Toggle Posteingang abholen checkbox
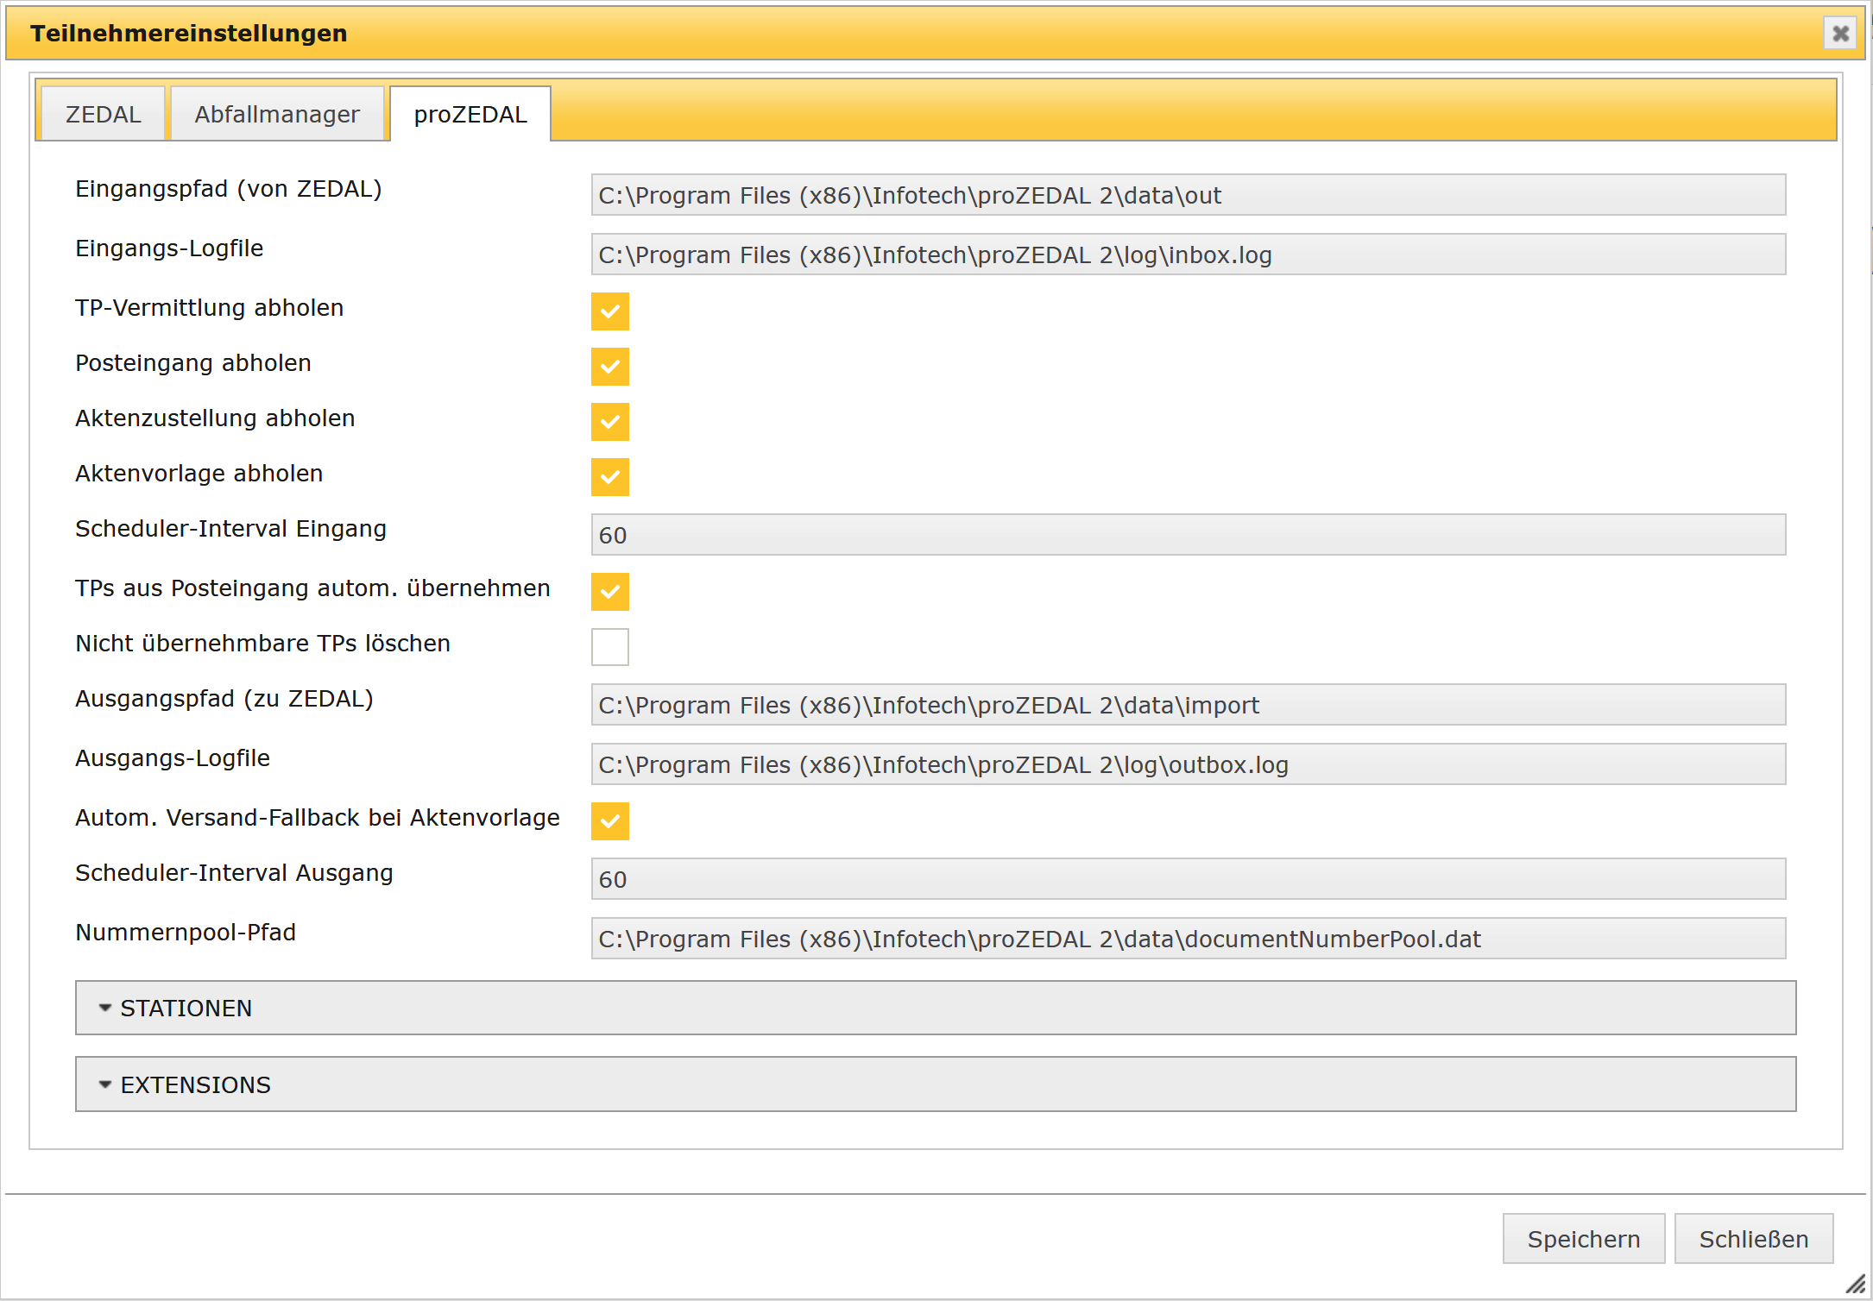Image resolution: width=1873 pixels, height=1301 pixels. click(609, 367)
